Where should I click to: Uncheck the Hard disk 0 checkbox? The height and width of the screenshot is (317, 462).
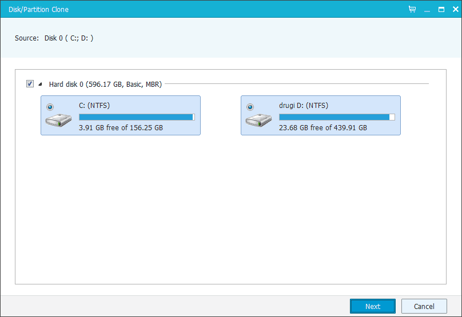tap(30, 84)
